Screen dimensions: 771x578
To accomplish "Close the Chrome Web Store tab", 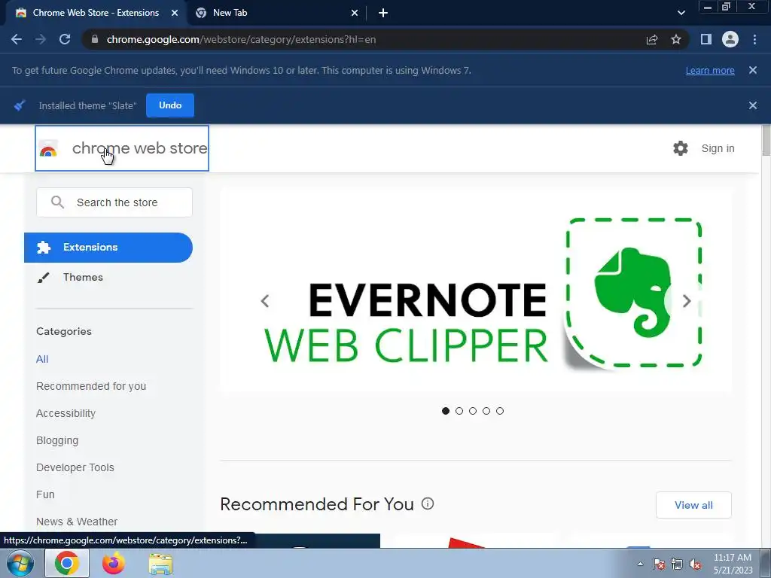I will click(x=175, y=13).
